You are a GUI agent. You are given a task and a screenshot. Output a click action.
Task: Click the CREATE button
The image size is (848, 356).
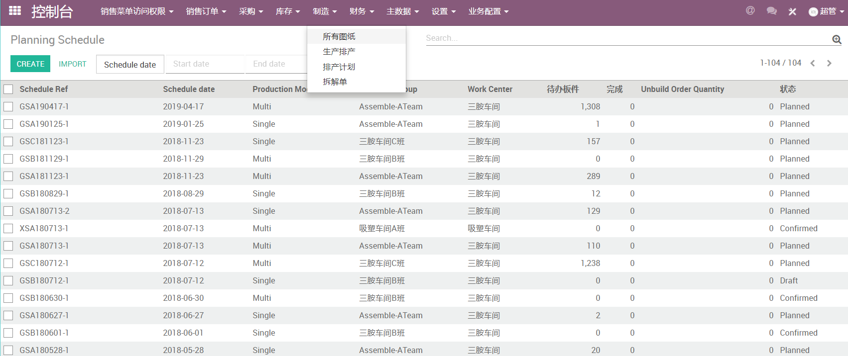[30, 64]
